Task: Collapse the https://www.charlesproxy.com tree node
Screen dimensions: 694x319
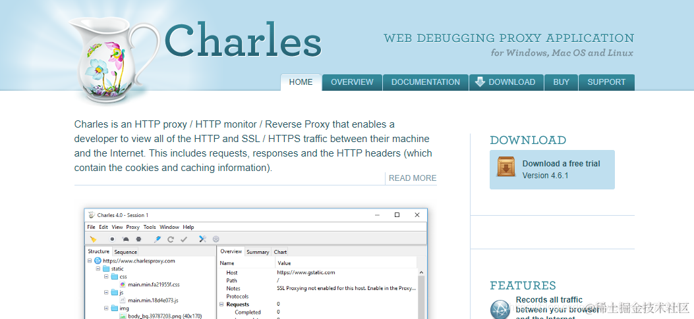Action: tap(90, 260)
